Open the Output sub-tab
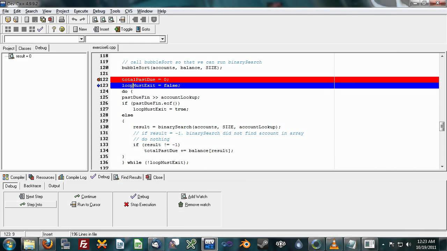 point(54,186)
